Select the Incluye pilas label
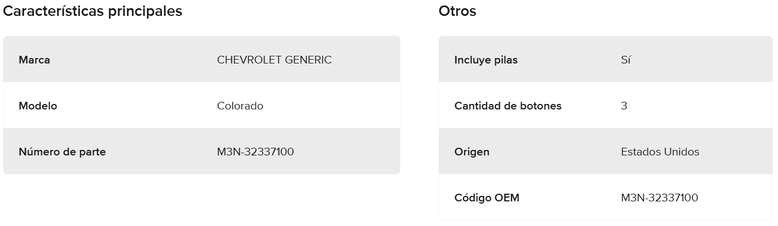 (x=486, y=60)
